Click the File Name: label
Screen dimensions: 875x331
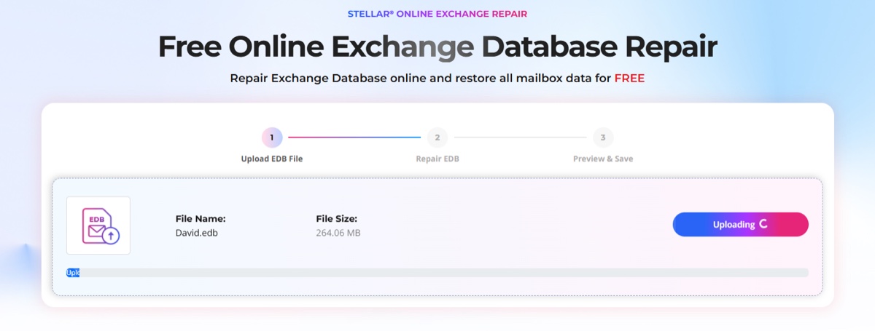(201, 218)
